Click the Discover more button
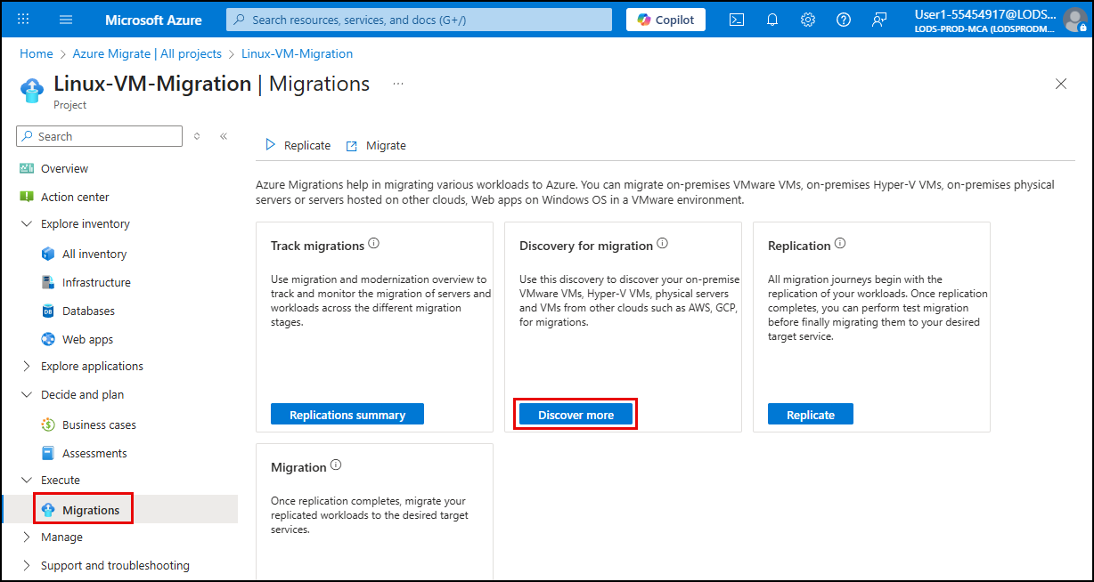The width and height of the screenshot is (1094, 582). [x=576, y=415]
